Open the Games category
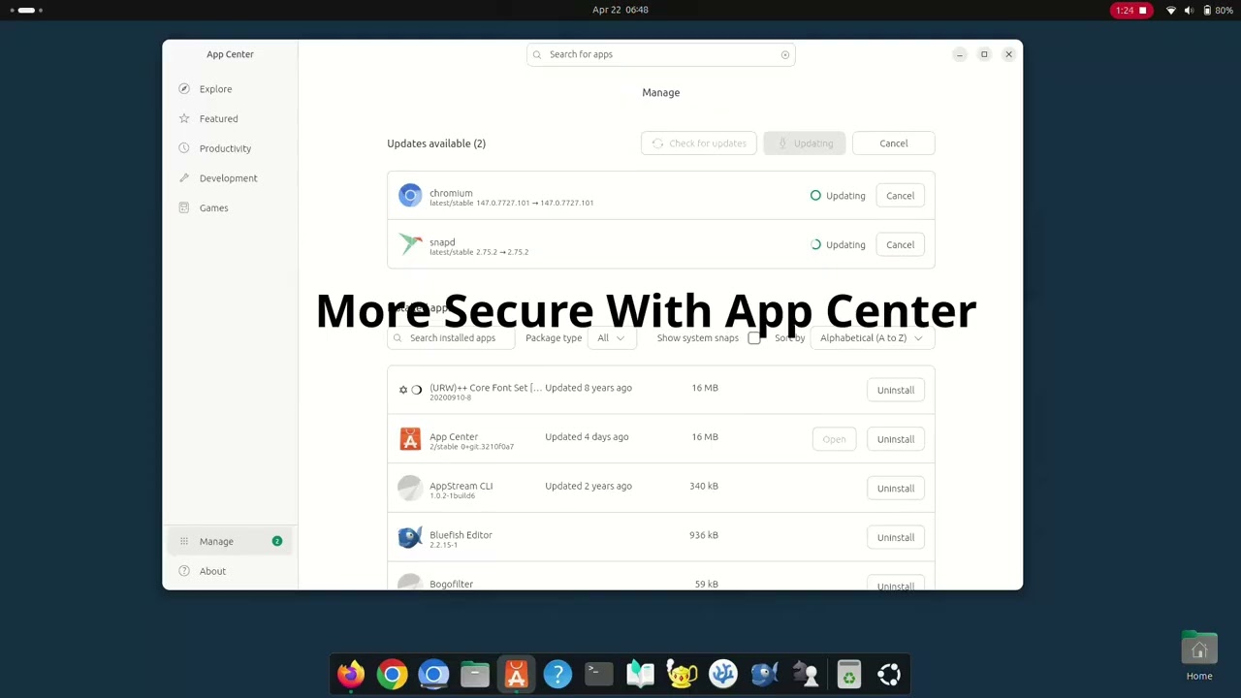 230,207
